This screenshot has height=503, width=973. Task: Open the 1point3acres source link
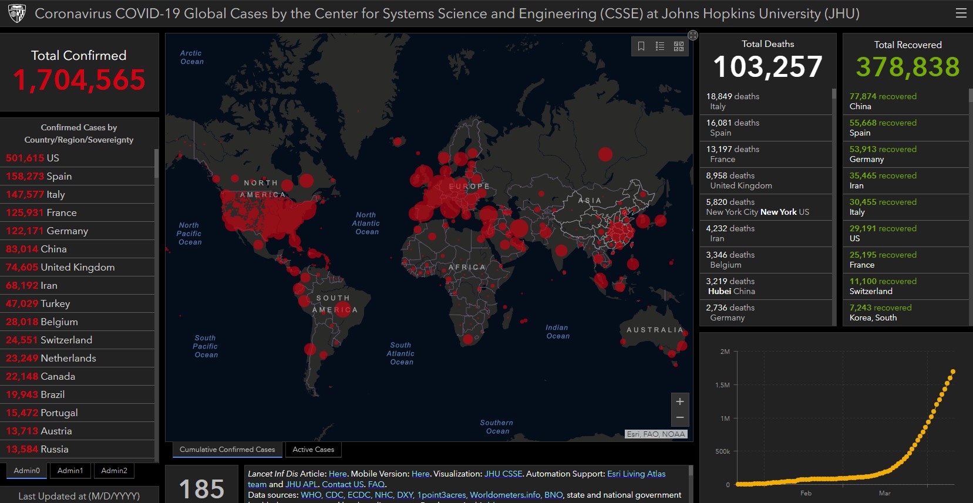pyautogui.click(x=442, y=495)
